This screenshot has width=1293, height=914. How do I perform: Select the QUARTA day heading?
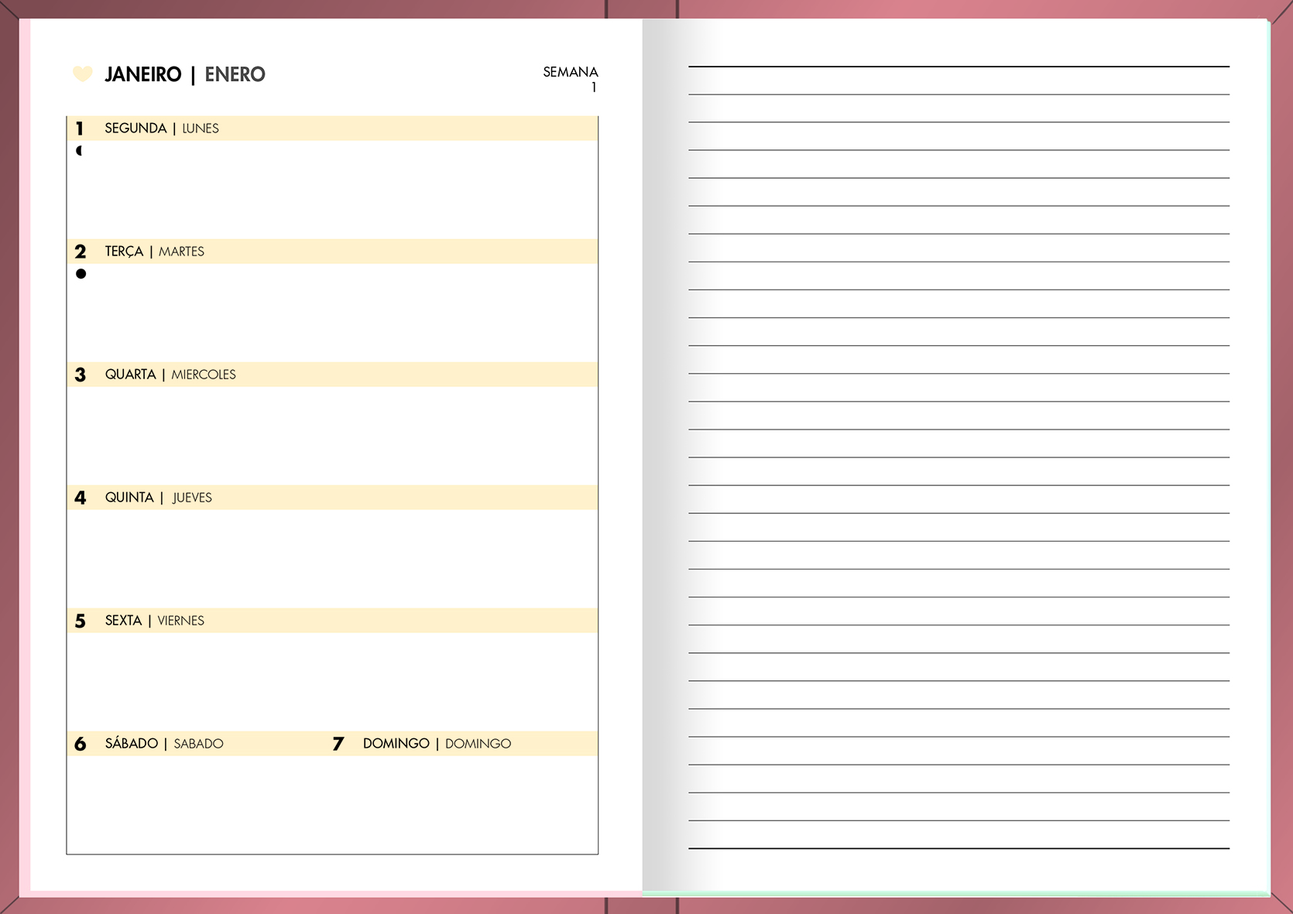pyautogui.click(x=130, y=375)
